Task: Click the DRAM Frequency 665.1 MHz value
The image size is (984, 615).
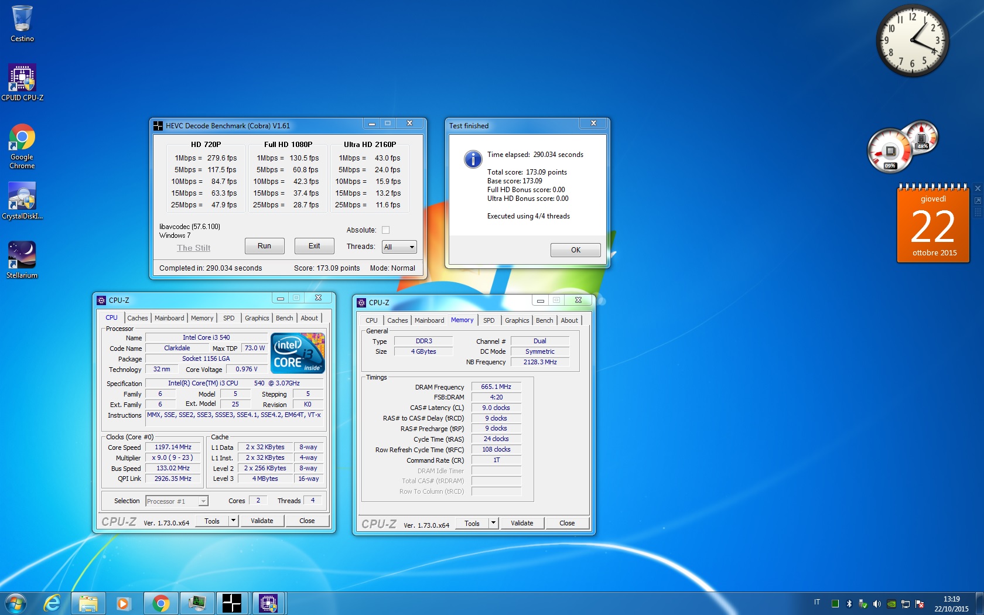Action: click(496, 387)
